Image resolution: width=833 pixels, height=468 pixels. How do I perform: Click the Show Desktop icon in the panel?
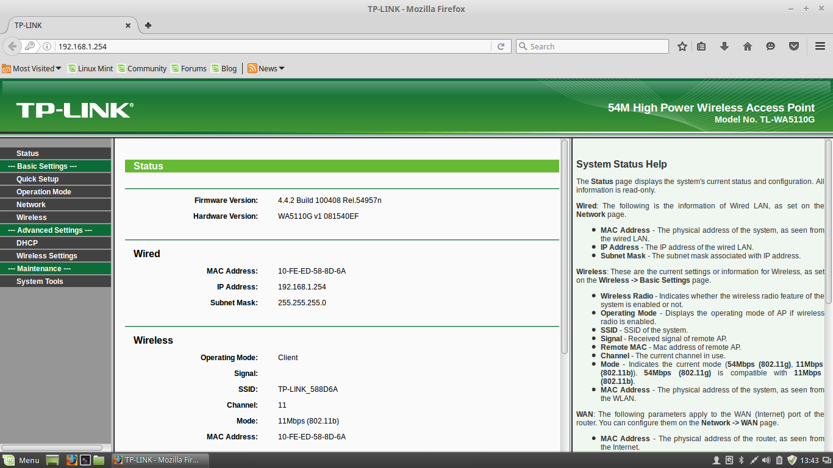[x=52, y=460]
